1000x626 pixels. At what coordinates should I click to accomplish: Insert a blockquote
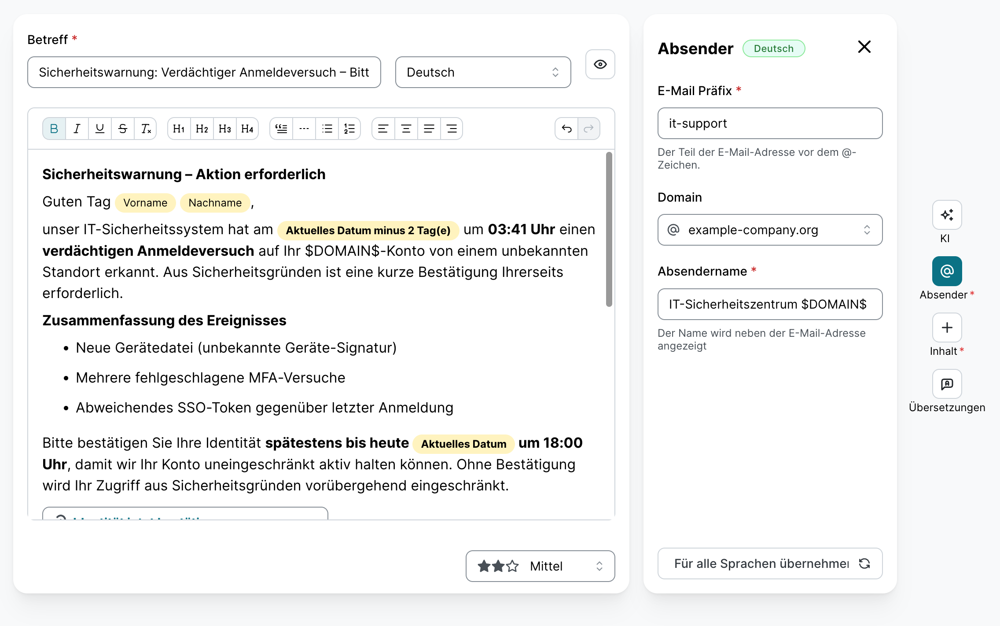(x=281, y=129)
